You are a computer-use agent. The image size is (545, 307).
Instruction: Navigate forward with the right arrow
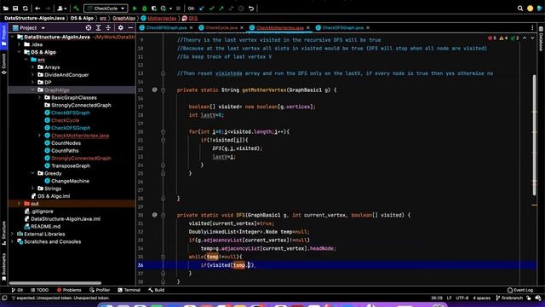click(48, 9)
